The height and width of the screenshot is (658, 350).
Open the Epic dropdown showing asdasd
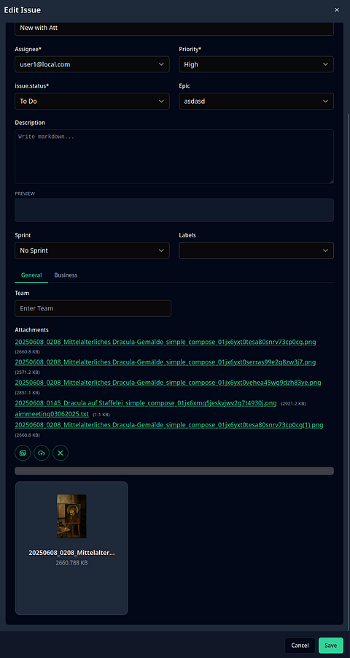pyautogui.click(x=256, y=101)
